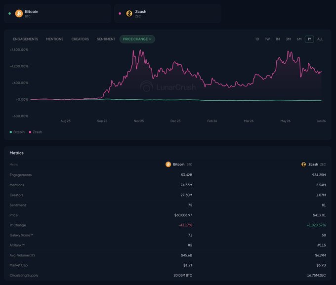This screenshot has width=336, height=285.
Task: Click Zcash circulating supply 16.75M ZEC
Action: click(x=316, y=275)
